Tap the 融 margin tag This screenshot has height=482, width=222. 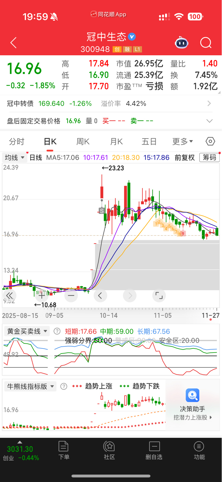(127, 49)
